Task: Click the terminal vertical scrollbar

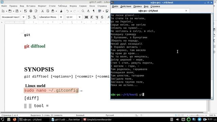Action: point(212,56)
